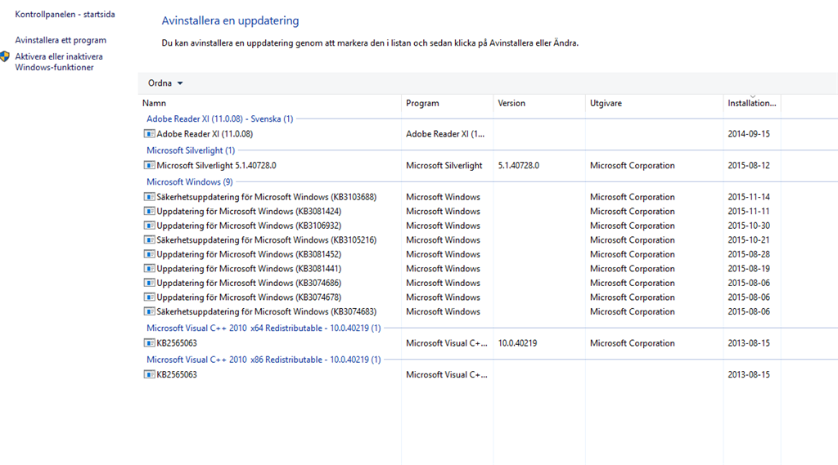Select Microsoft Silverlight 5.1.40728.0 name text
Screen dimensions: 838x465
tap(216, 166)
